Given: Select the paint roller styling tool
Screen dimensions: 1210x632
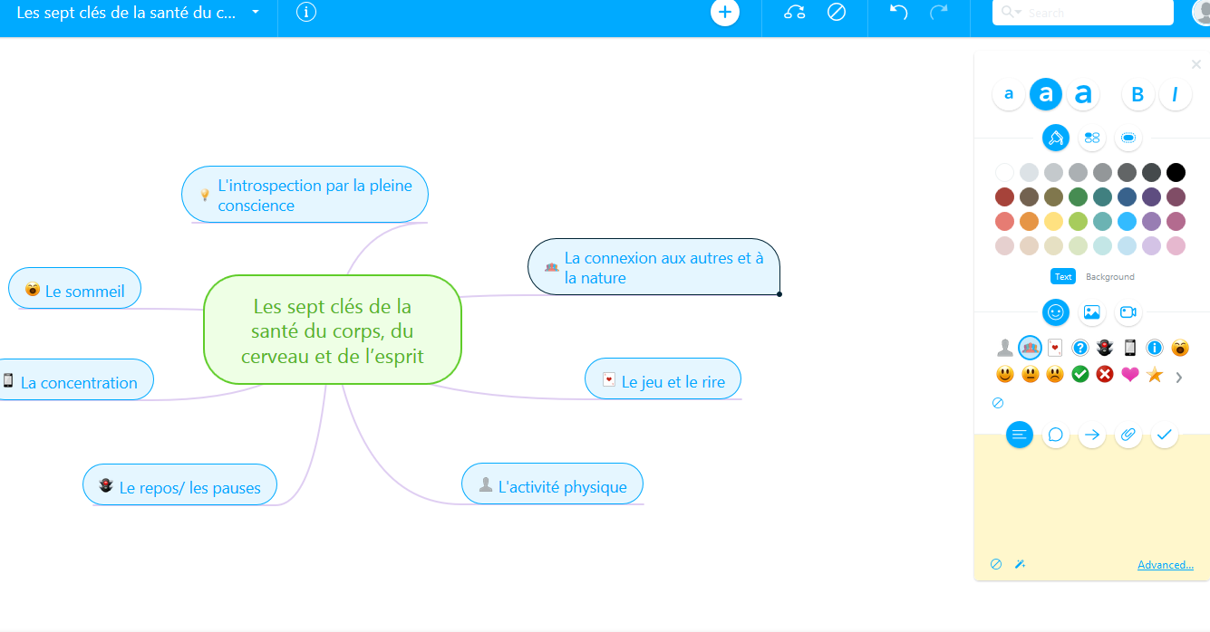Looking at the screenshot, I should pyautogui.click(x=1054, y=138).
